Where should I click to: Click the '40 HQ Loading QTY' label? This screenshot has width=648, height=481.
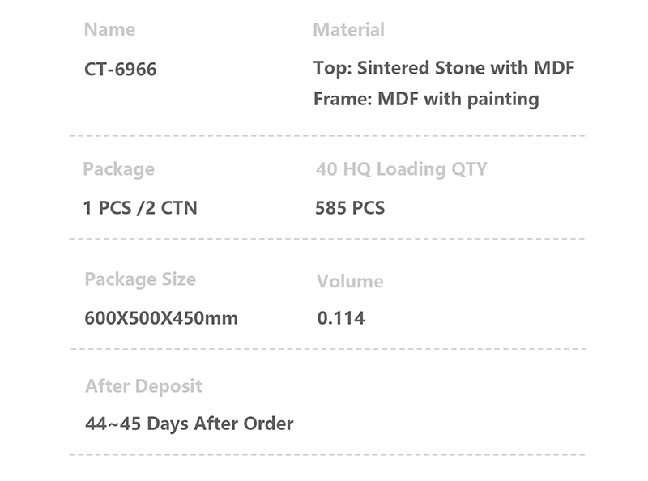click(x=401, y=169)
